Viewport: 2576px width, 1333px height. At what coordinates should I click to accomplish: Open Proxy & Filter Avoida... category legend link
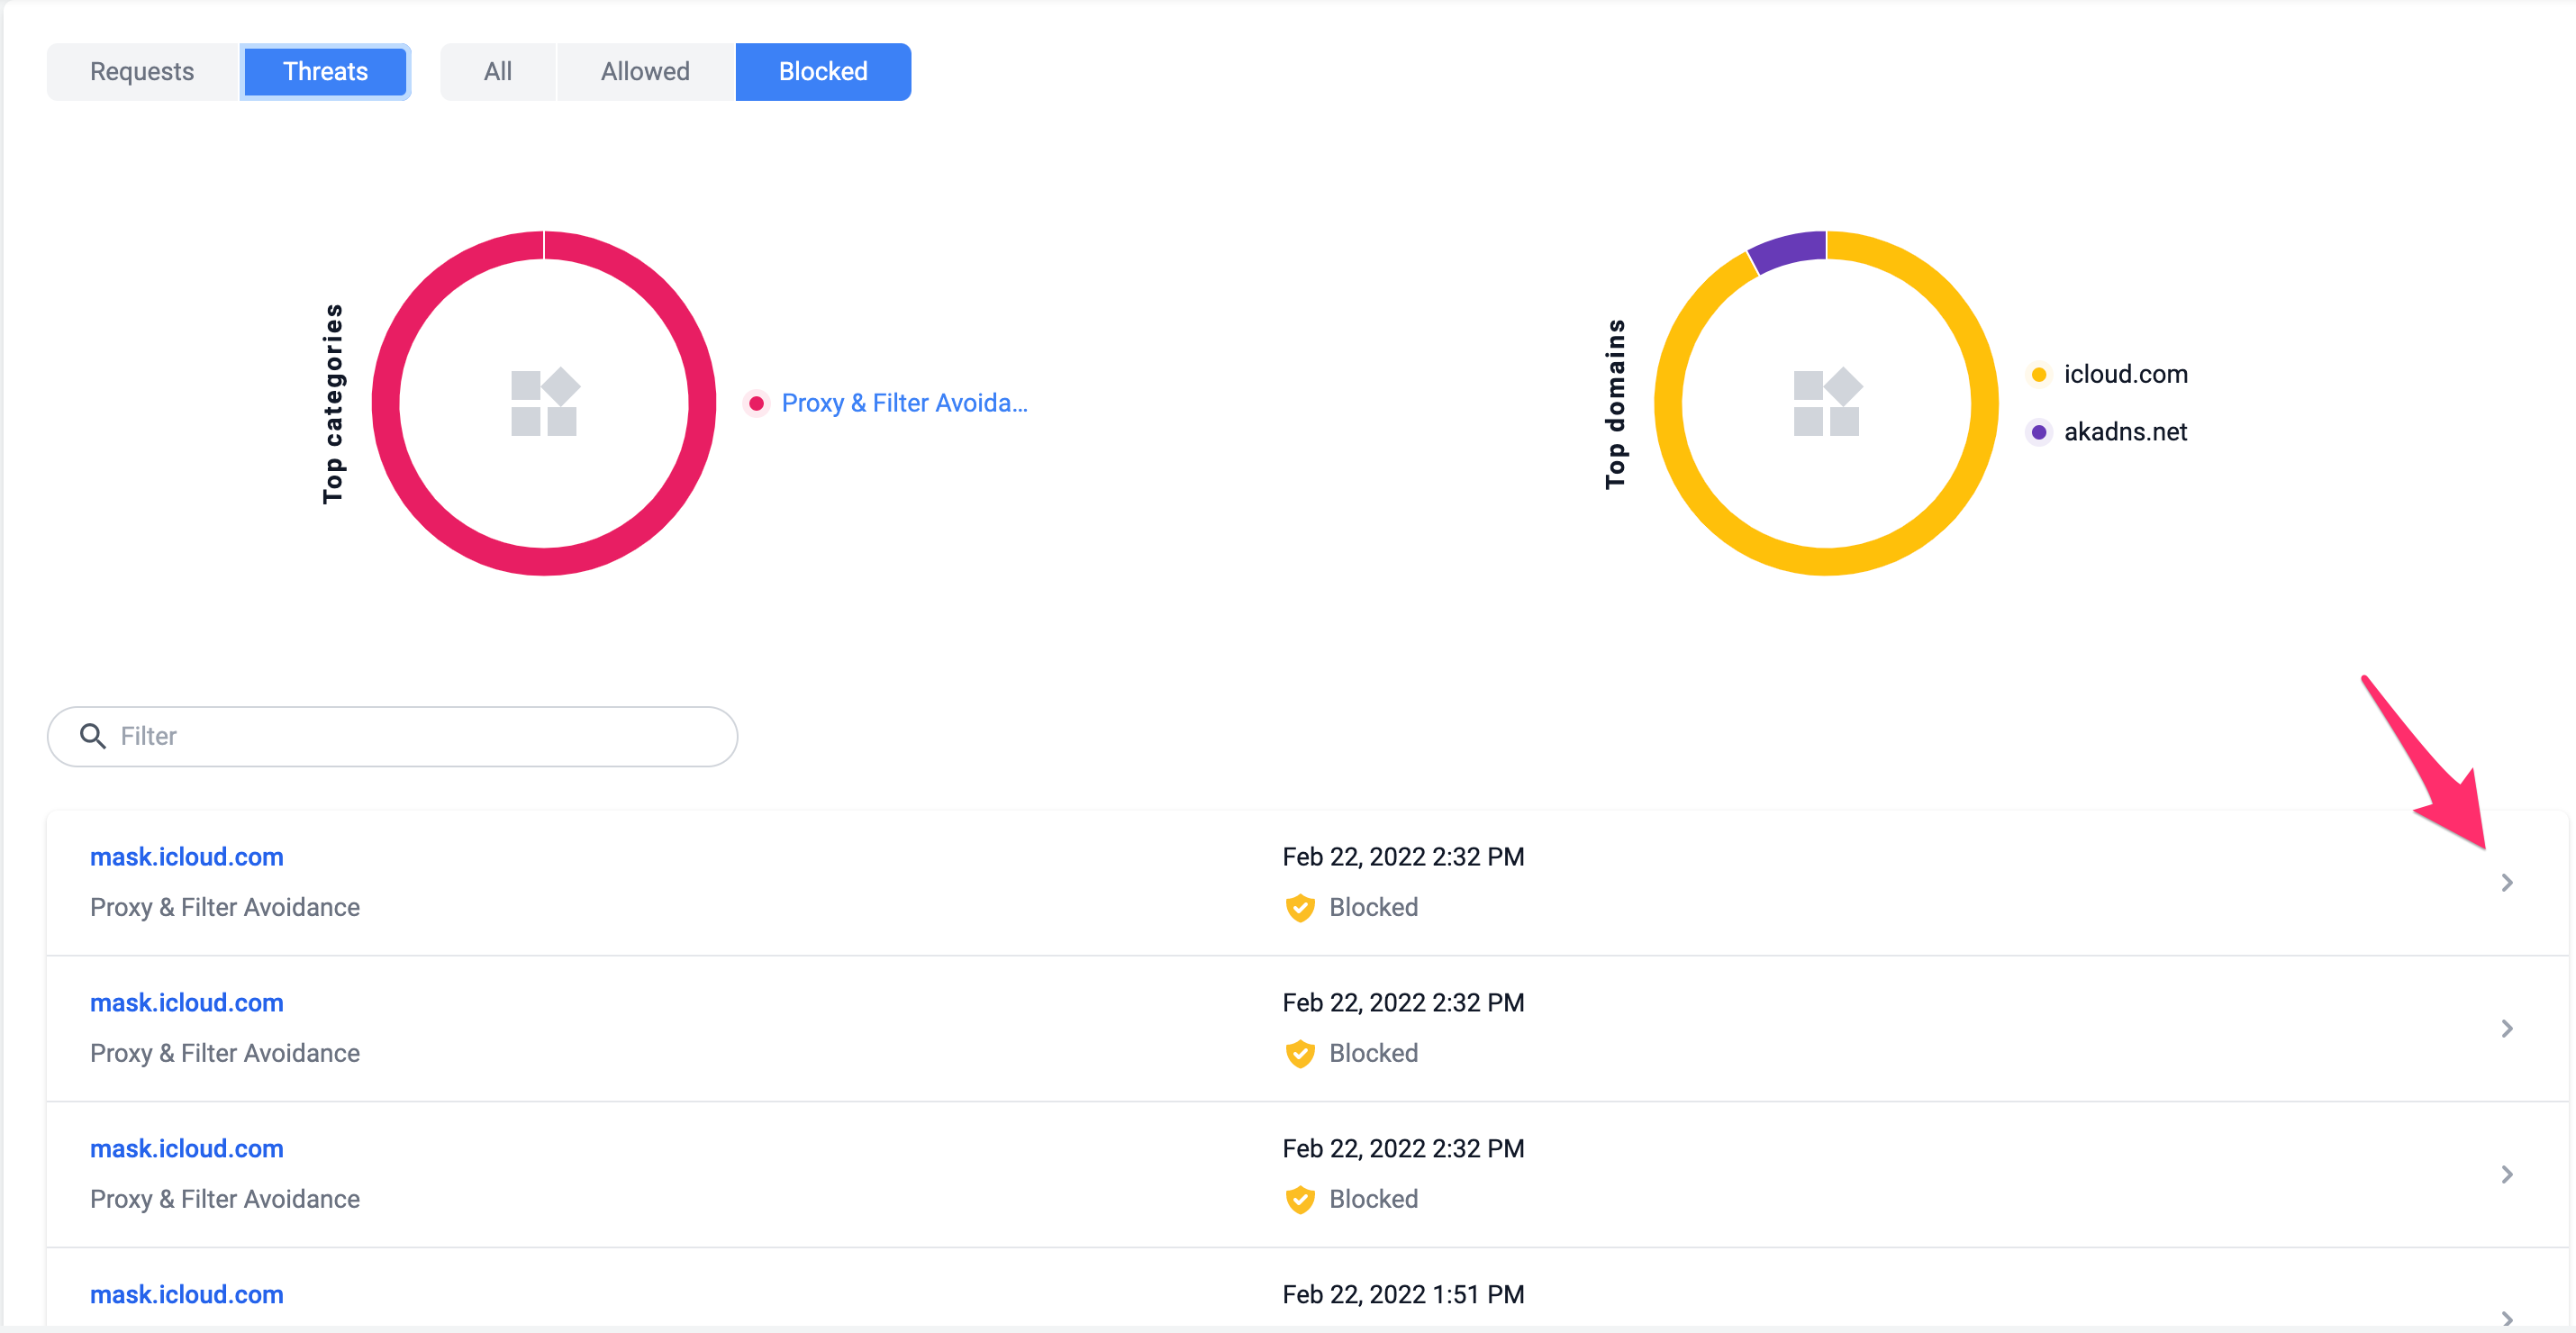[x=904, y=403]
